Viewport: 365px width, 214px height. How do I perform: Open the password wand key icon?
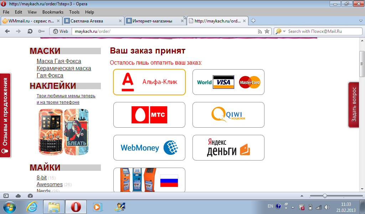(41, 31)
